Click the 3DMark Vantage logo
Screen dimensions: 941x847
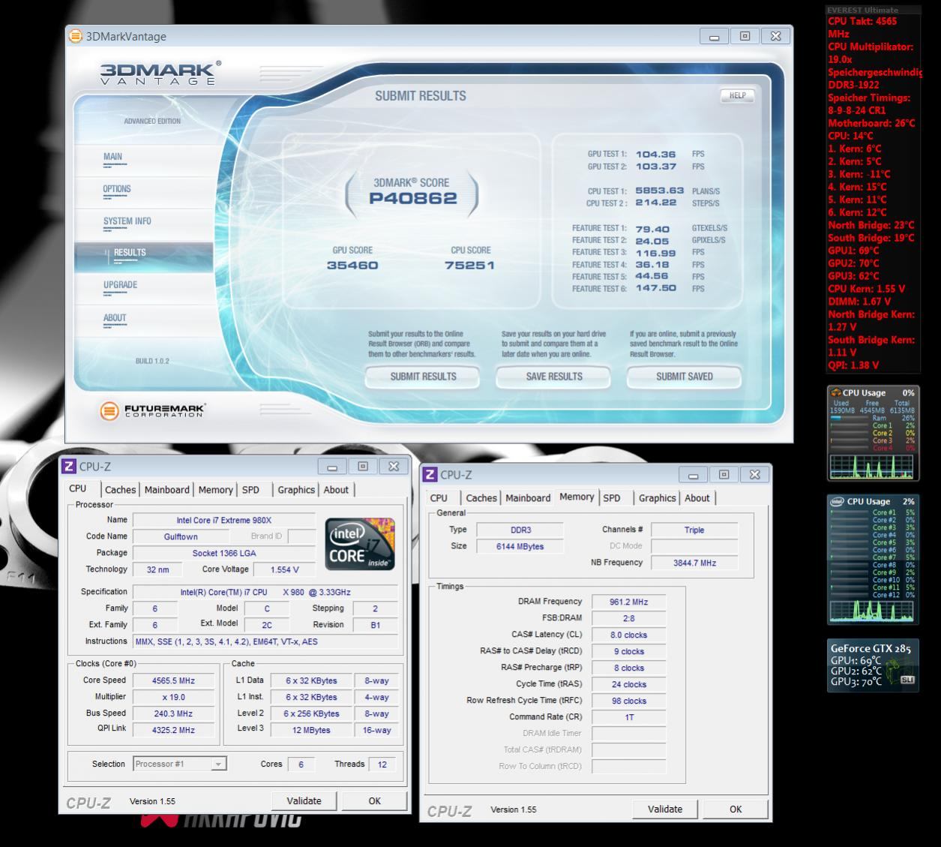[x=160, y=73]
